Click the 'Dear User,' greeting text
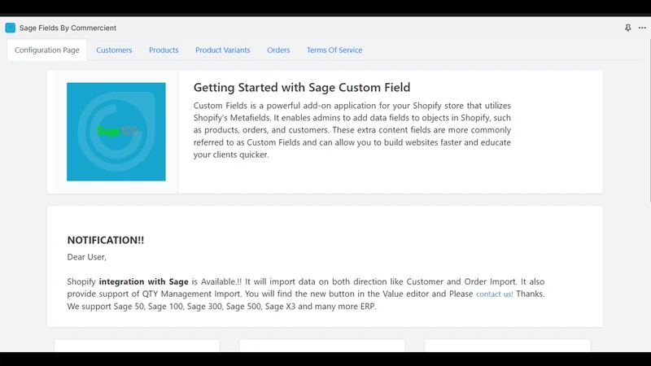Screen dimensions: 651x366 [x=87, y=257]
